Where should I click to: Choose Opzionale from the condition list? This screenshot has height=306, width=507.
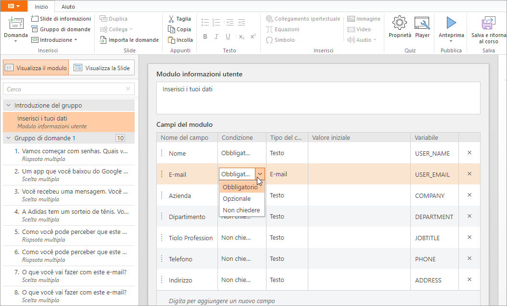pyautogui.click(x=237, y=198)
